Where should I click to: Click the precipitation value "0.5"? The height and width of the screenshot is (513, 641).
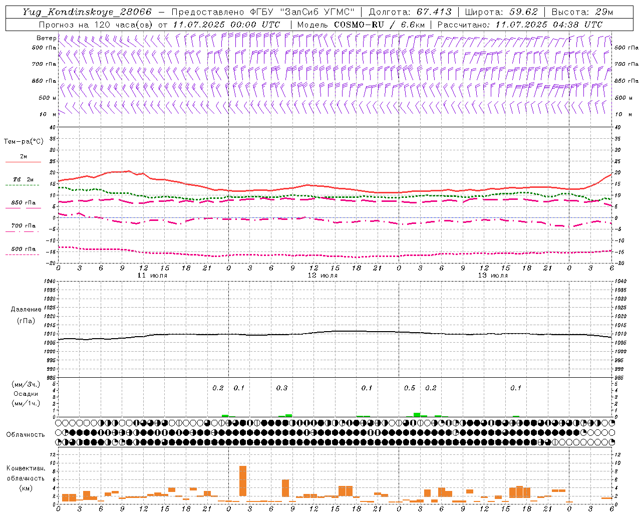(410, 388)
